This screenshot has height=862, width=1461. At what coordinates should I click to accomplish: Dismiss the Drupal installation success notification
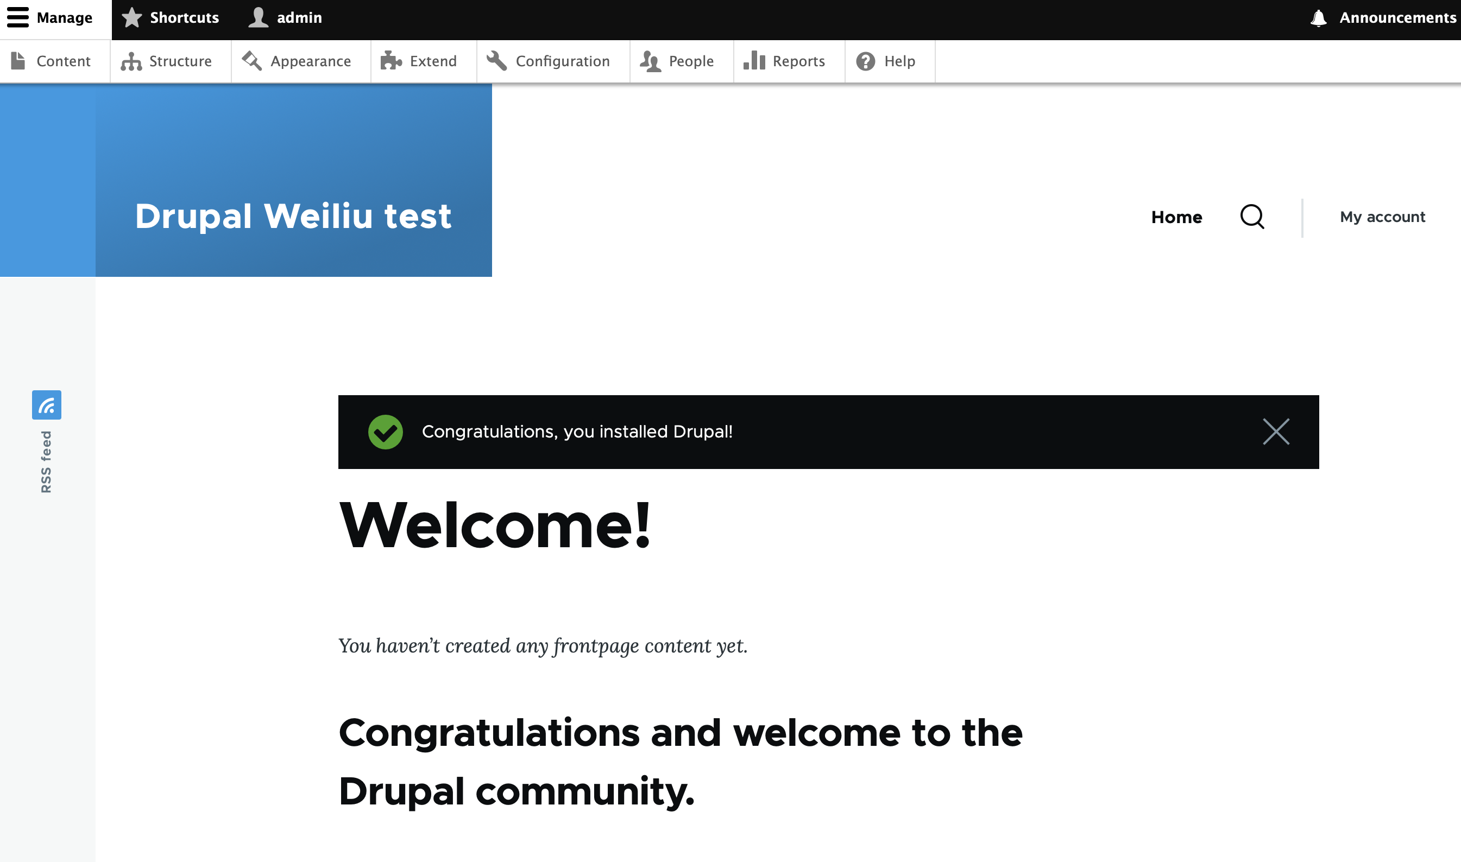coord(1276,431)
